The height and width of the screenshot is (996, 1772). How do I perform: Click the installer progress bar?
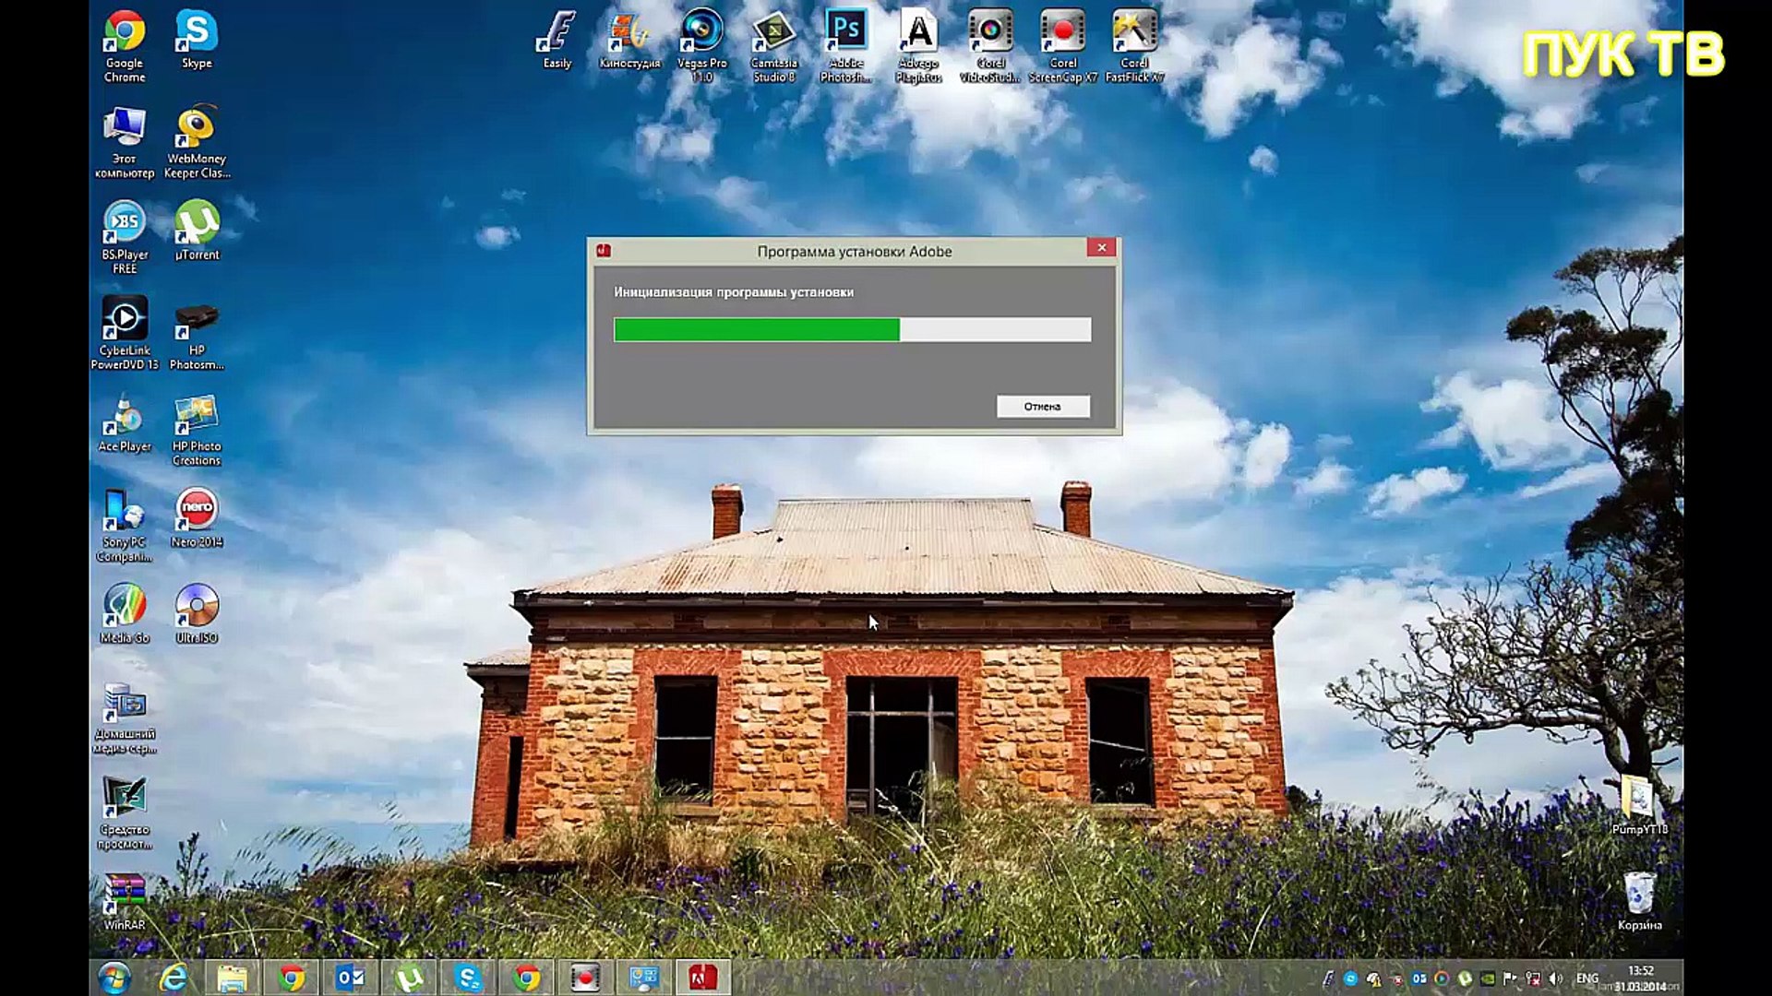852,329
